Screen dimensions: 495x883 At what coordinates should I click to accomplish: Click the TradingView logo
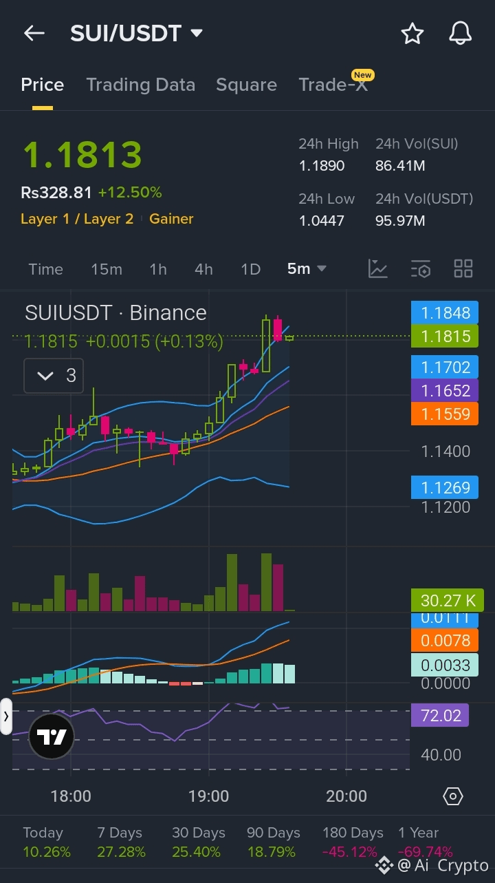[52, 736]
